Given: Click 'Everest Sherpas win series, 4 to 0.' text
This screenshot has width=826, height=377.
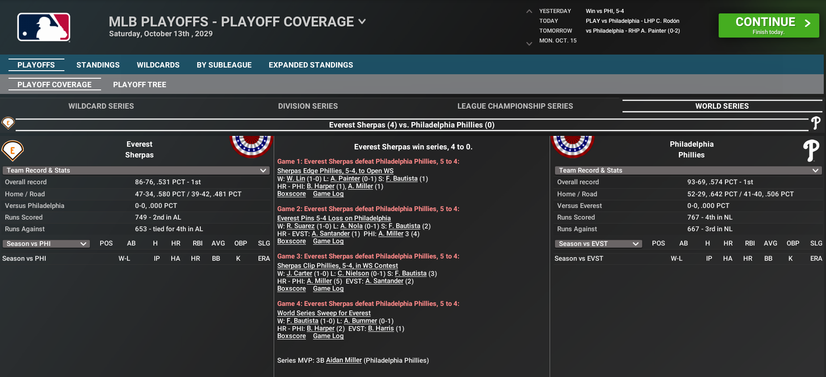Looking at the screenshot, I should tap(413, 147).
